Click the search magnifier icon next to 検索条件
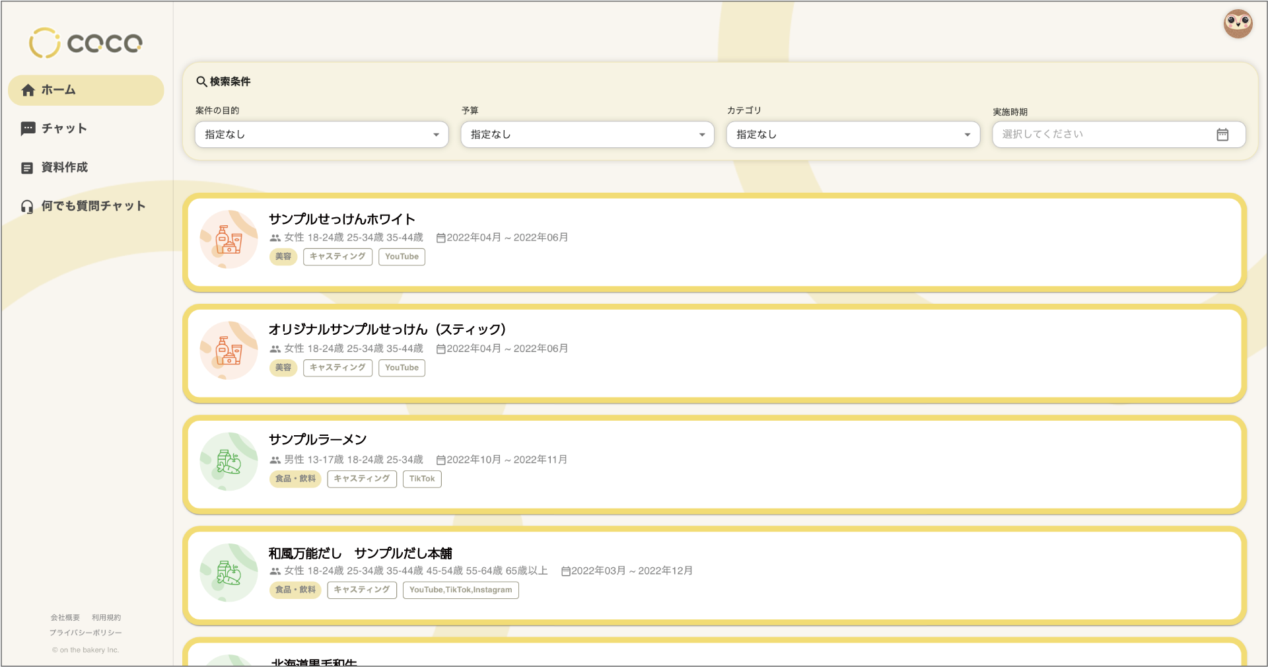This screenshot has height=667, width=1268. 202,81
